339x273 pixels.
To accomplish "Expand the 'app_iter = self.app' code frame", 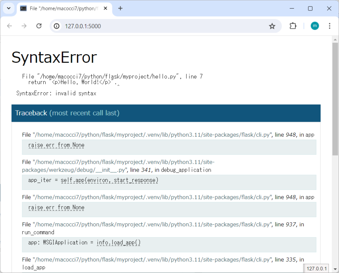I will [x=169, y=182].
